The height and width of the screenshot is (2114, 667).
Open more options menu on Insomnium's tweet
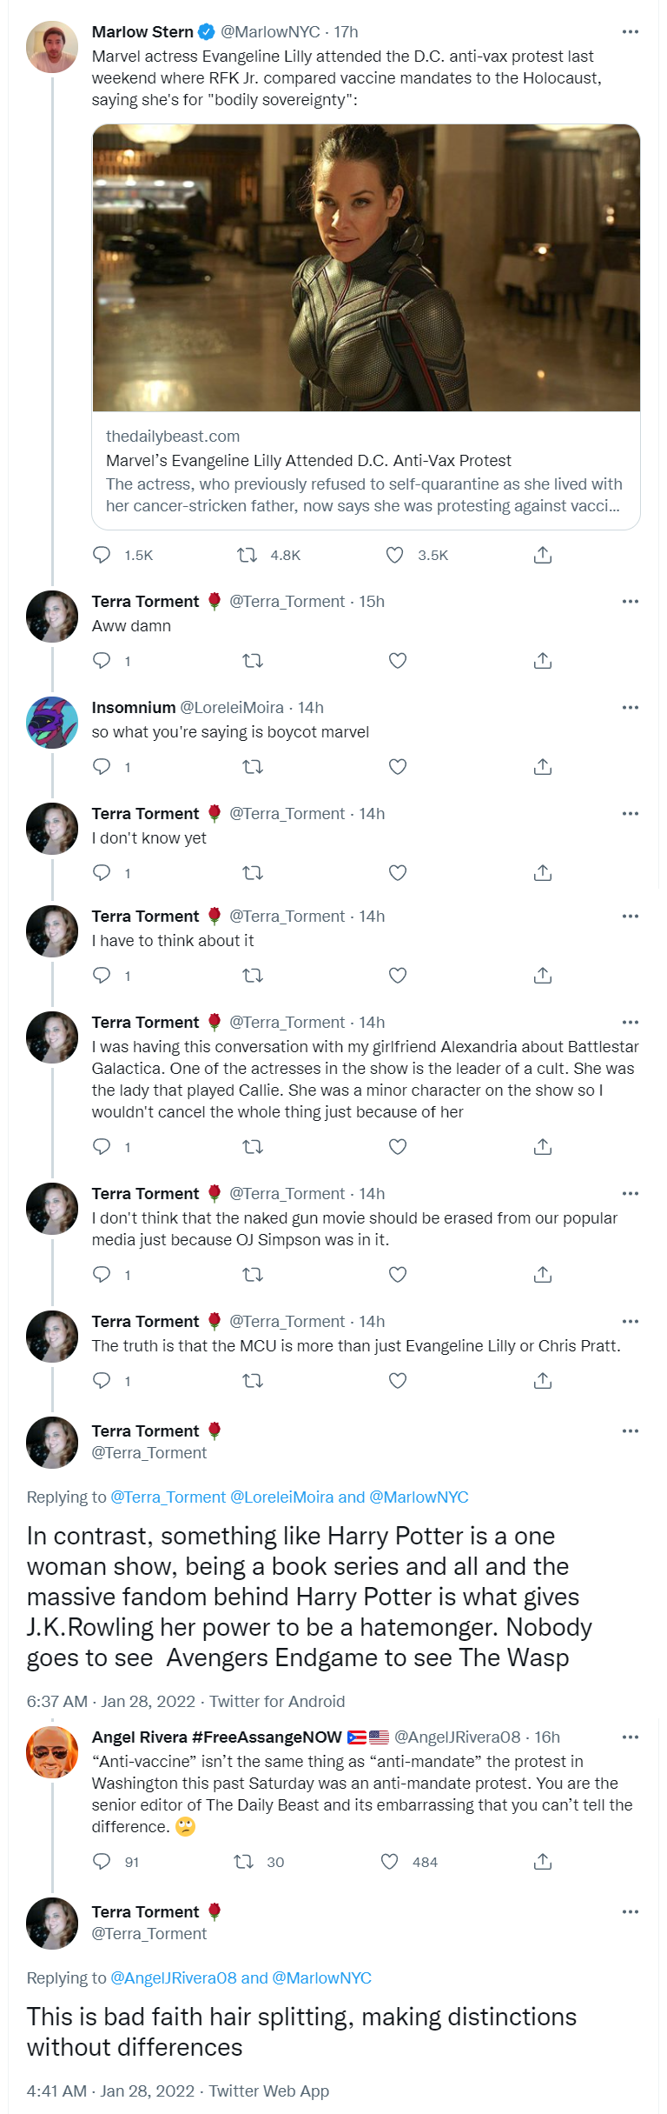(631, 708)
